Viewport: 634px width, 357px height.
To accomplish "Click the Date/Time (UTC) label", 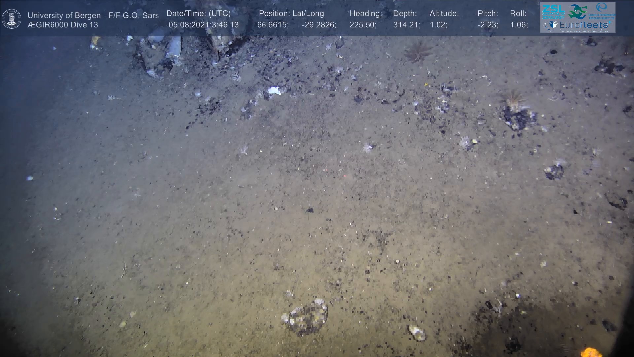I will 198,13.
